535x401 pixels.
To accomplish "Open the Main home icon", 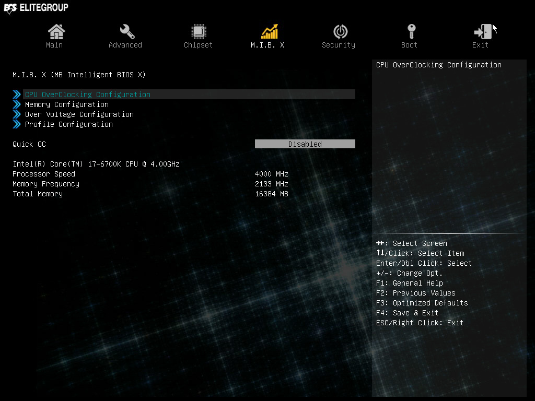I will [56, 32].
